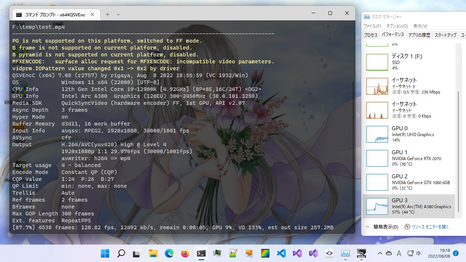
Task: Click the イーサネット 3 activity graph thumbnail
Action: (377, 86)
